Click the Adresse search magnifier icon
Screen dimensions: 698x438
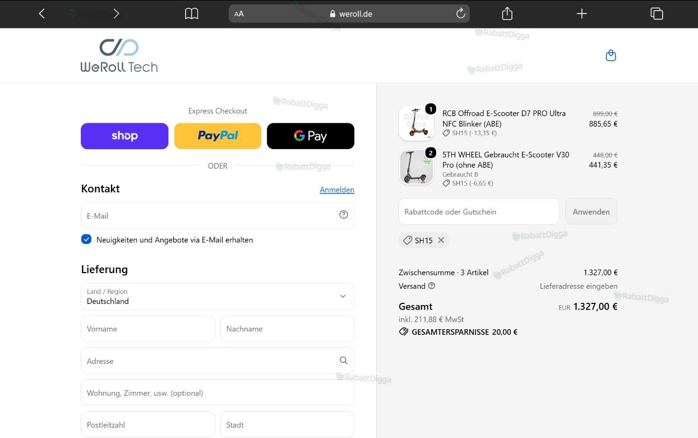tap(344, 361)
